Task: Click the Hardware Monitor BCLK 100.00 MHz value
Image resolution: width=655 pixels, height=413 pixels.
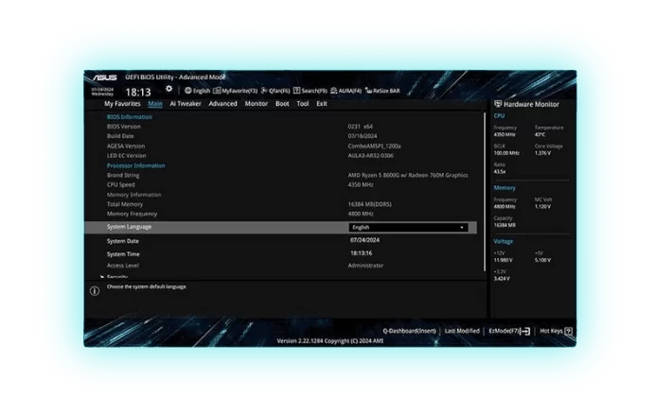Action: [506, 153]
